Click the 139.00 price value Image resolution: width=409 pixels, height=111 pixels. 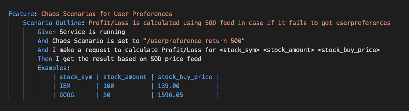click(x=169, y=86)
